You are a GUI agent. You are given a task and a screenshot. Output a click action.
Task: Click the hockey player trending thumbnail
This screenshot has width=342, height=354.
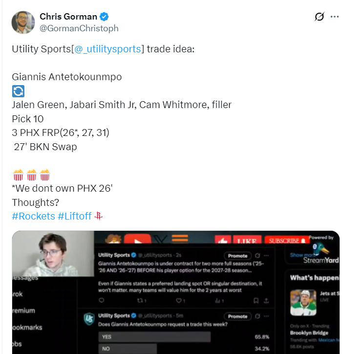point(303,303)
